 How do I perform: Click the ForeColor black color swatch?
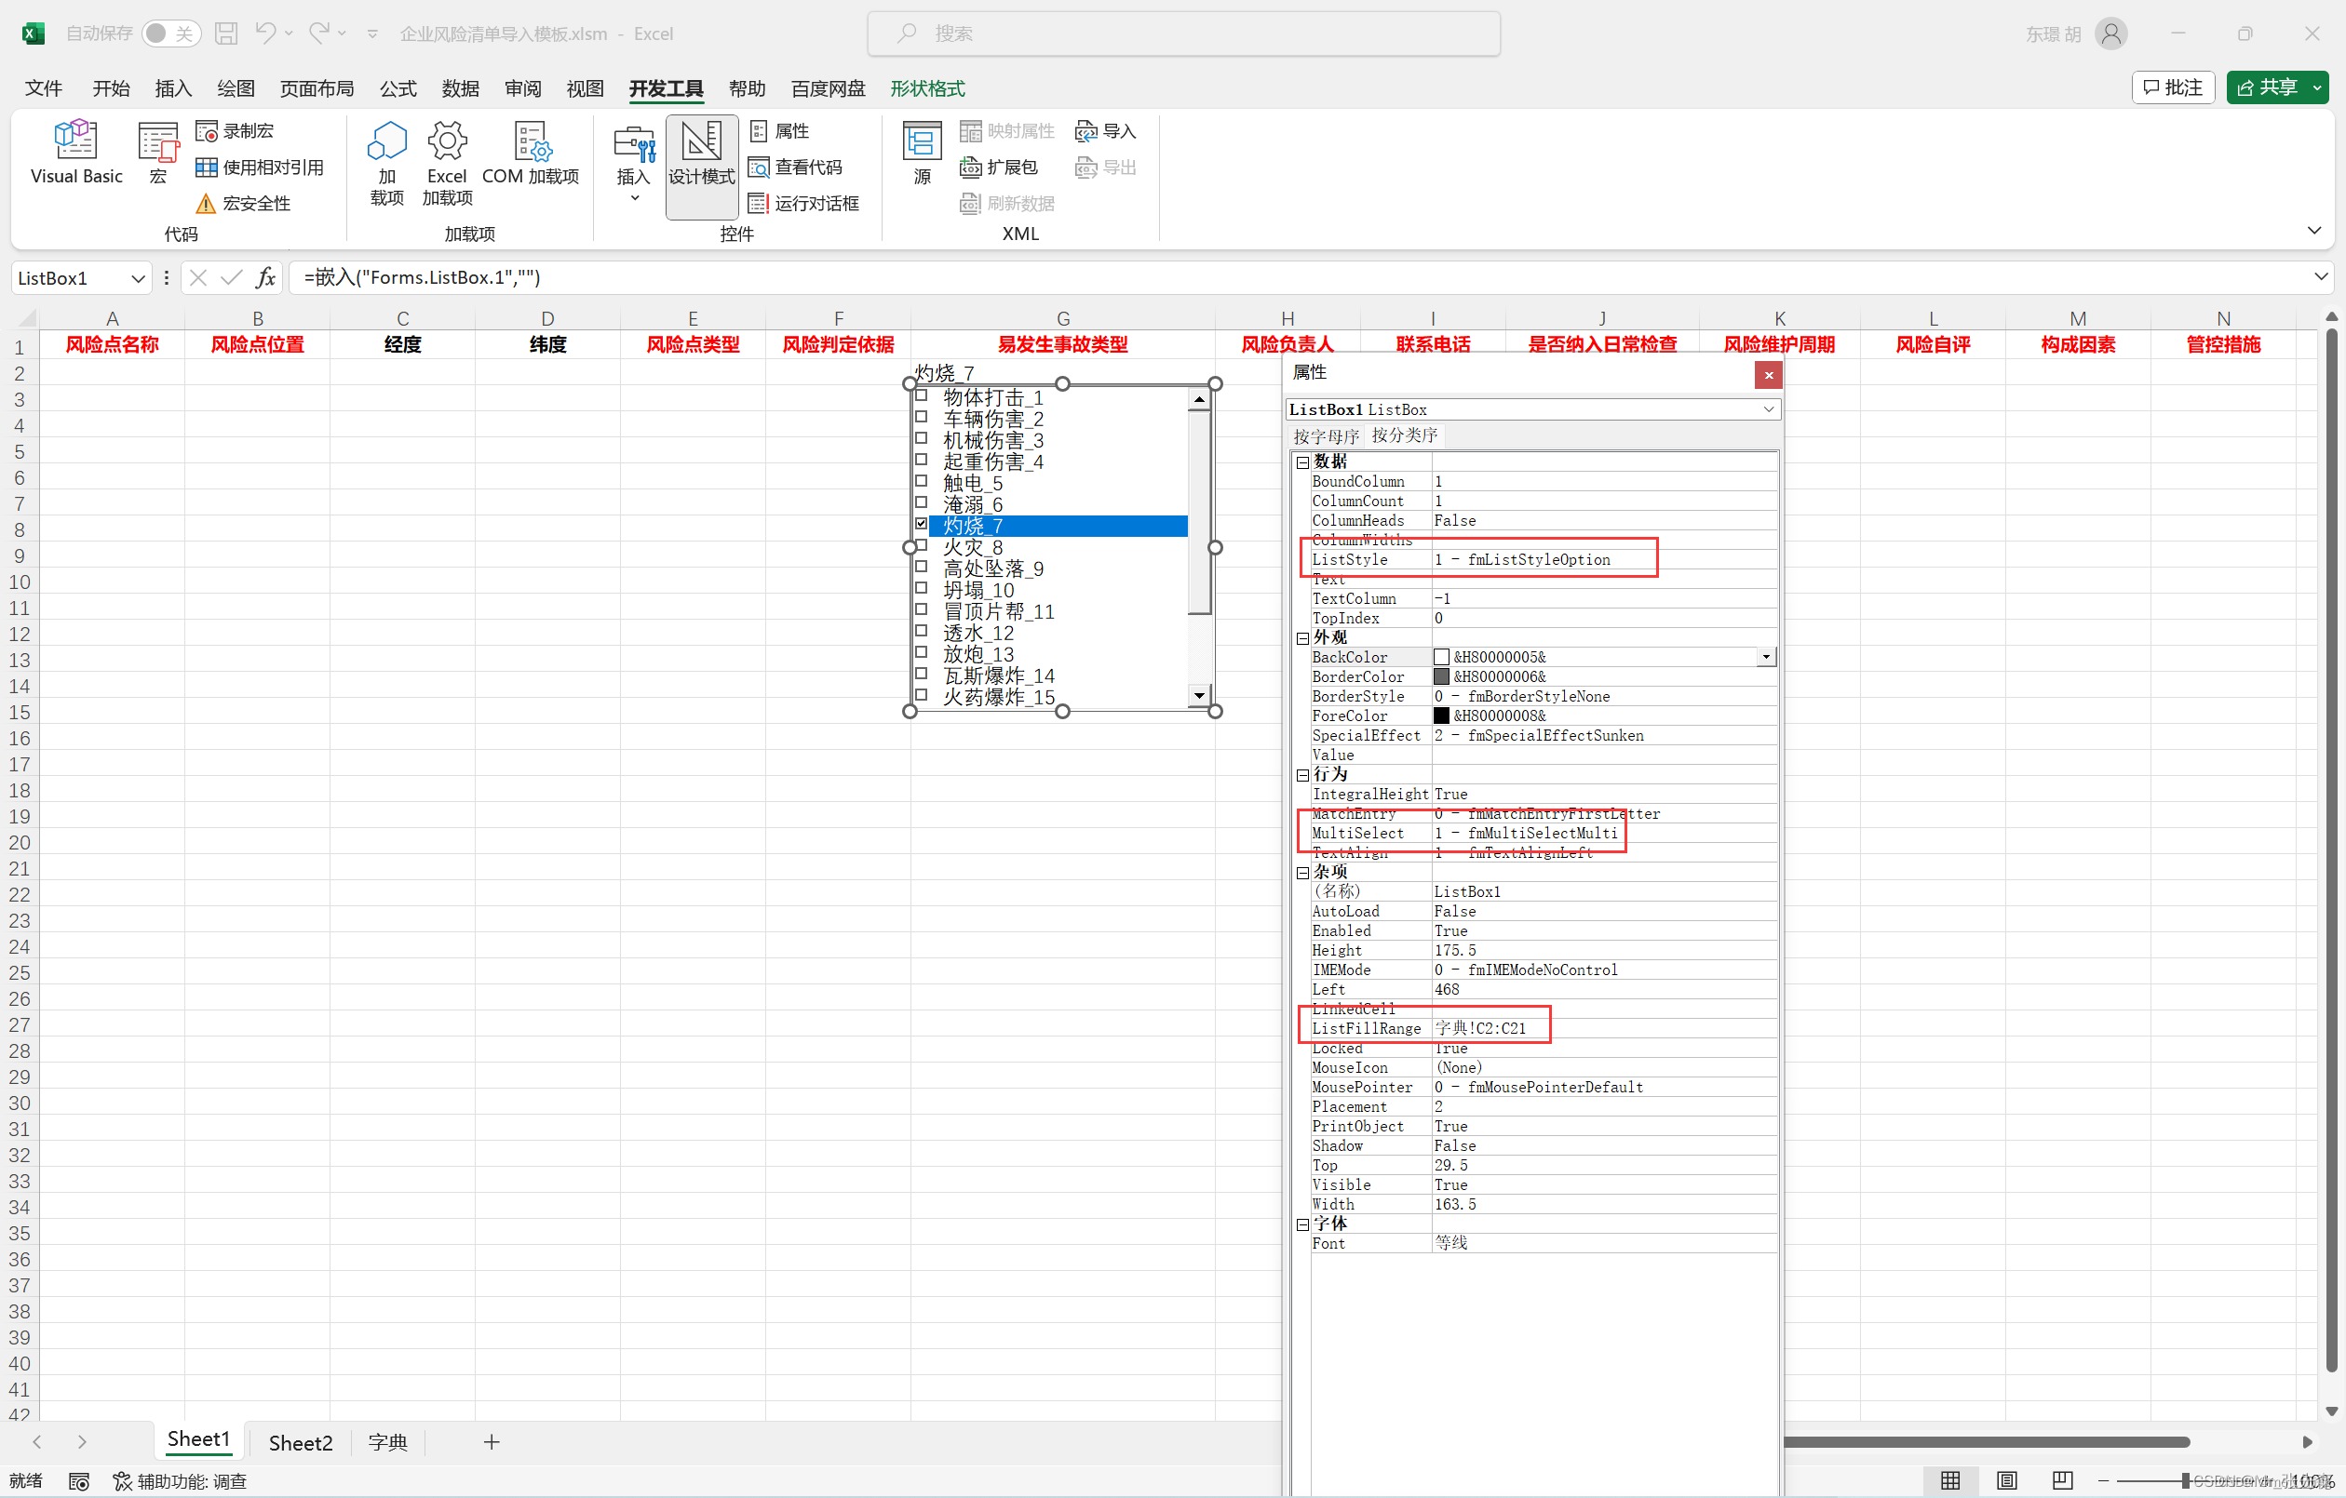click(1441, 716)
